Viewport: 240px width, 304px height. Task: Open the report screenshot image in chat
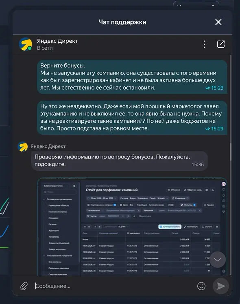(x=132, y=227)
